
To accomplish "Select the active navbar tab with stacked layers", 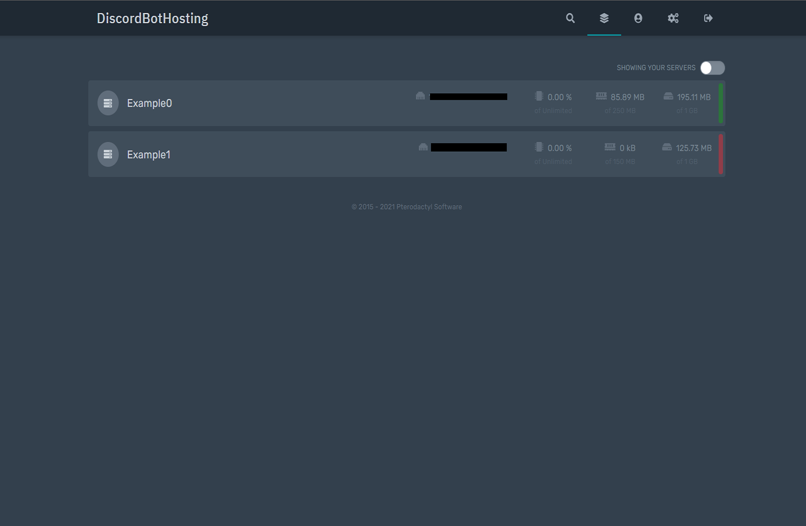I will coord(604,18).
